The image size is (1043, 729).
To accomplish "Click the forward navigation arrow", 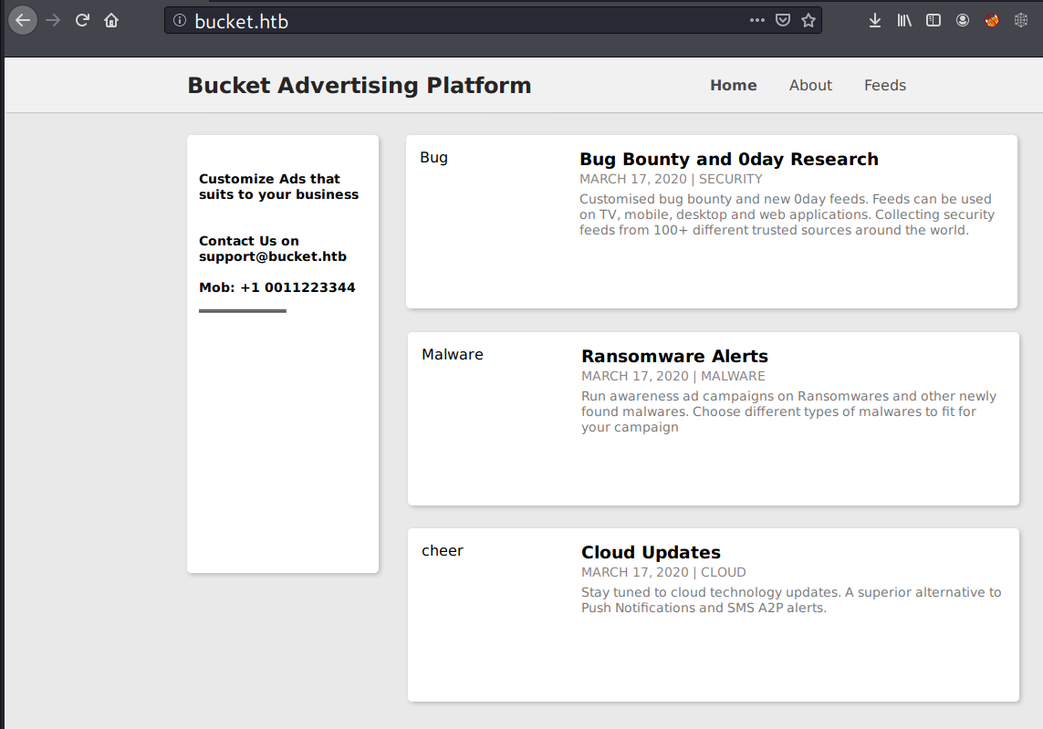I will pyautogui.click(x=53, y=20).
